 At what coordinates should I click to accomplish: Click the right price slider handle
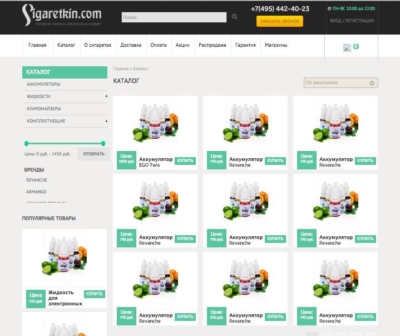103,144
